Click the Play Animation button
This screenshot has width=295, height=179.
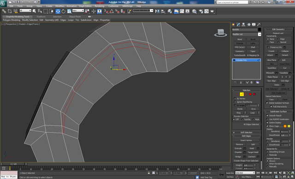[266, 173]
